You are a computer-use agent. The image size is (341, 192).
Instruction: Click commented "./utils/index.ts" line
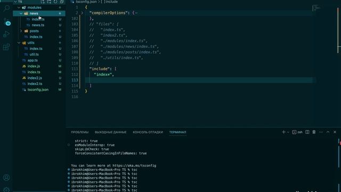pos(116,58)
